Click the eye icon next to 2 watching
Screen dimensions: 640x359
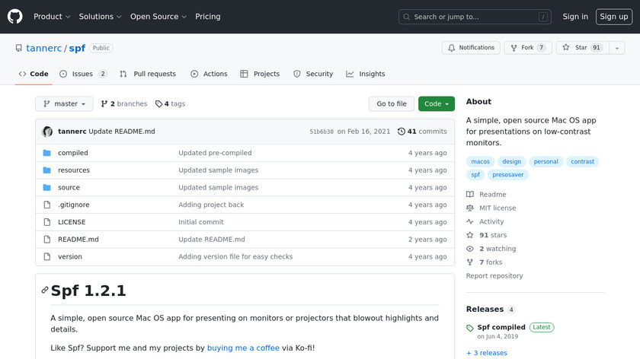tap(470, 249)
